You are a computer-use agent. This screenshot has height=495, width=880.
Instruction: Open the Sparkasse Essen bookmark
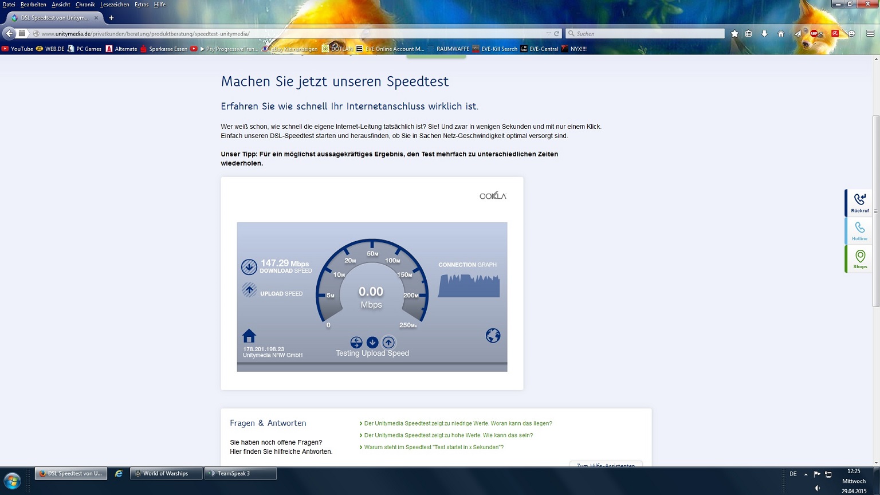click(x=164, y=49)
